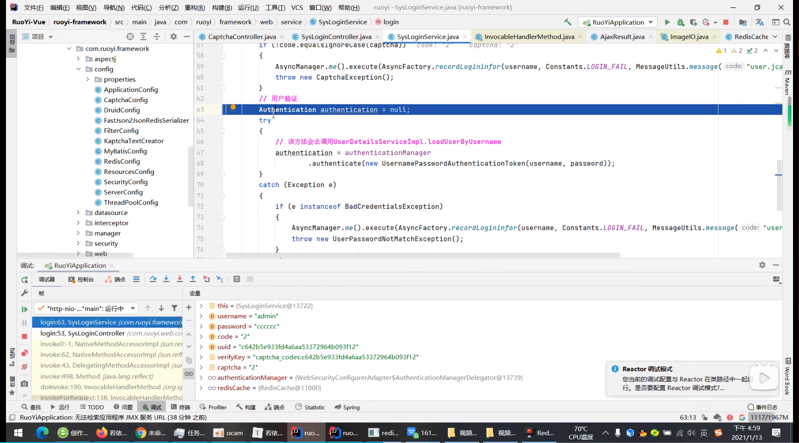Switch to the 控制台 console tab
This screenshot has height=443, width=799.
click(x=81, y=279)
